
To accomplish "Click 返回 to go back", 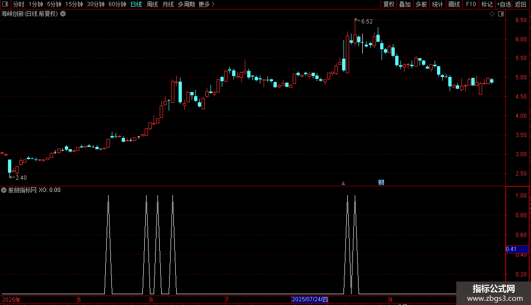I will [x=521, y=4].
